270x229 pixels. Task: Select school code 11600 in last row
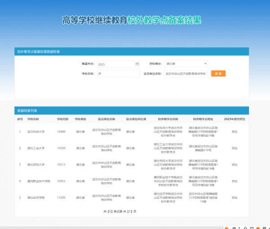pos(61,198)
